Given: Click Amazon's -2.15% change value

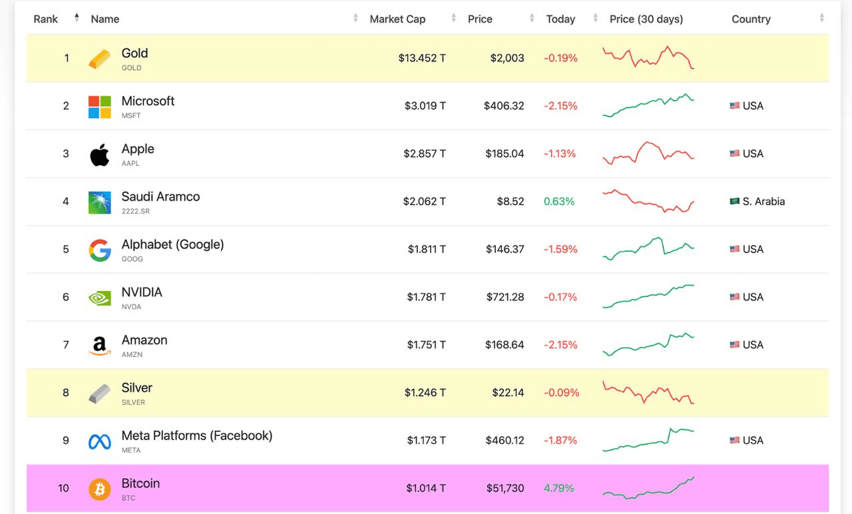Looking at the screenshot, I should [x=560, y=346].
